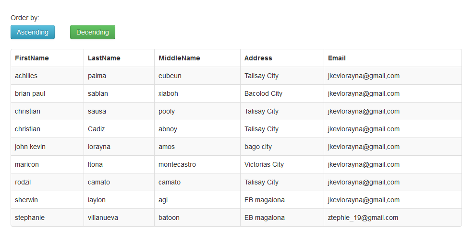Select the LastName column header
This screenshot has width=474, height=241.
tap(119, 58)
